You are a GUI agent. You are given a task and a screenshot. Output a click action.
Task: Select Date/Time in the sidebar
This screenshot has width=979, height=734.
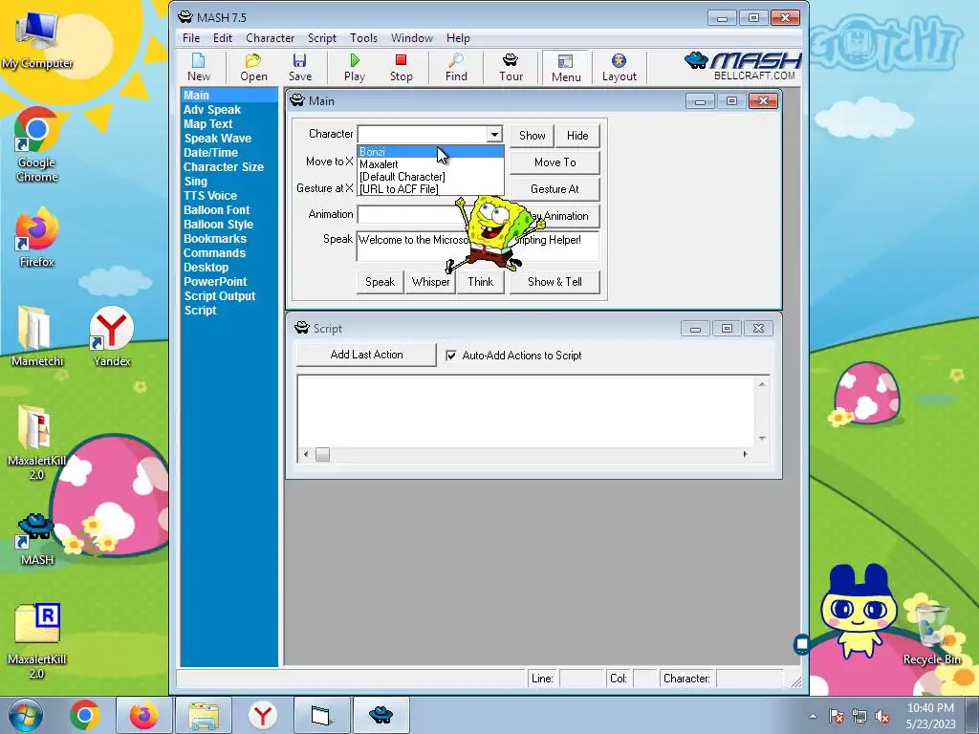(x=210, y=153)
